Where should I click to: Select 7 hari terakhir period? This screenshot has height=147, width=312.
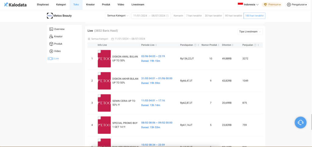[x=194, y=16]
